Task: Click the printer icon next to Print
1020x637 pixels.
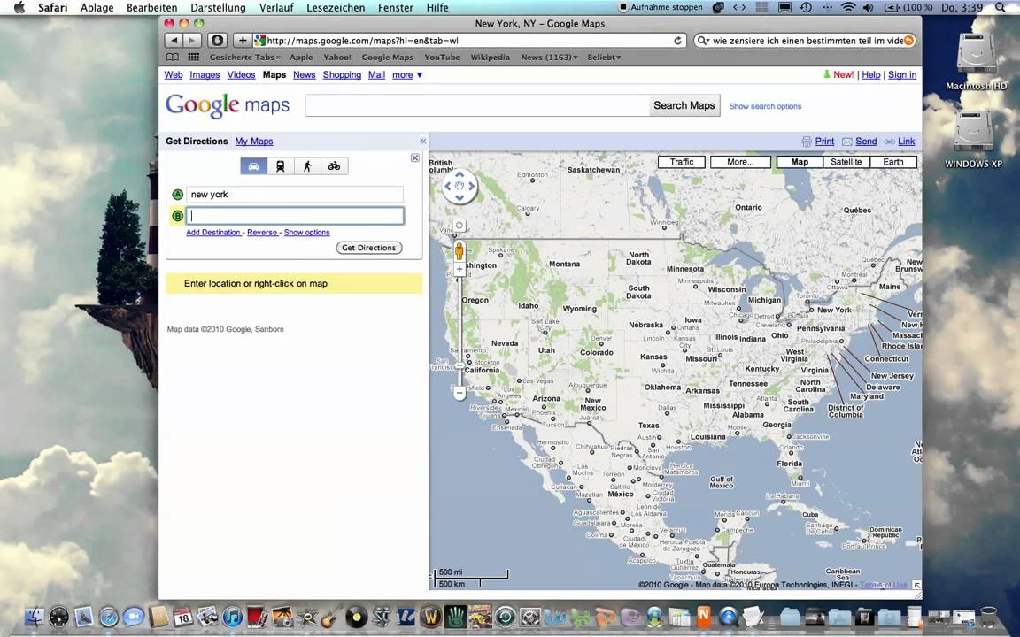Action: [807, 142]
